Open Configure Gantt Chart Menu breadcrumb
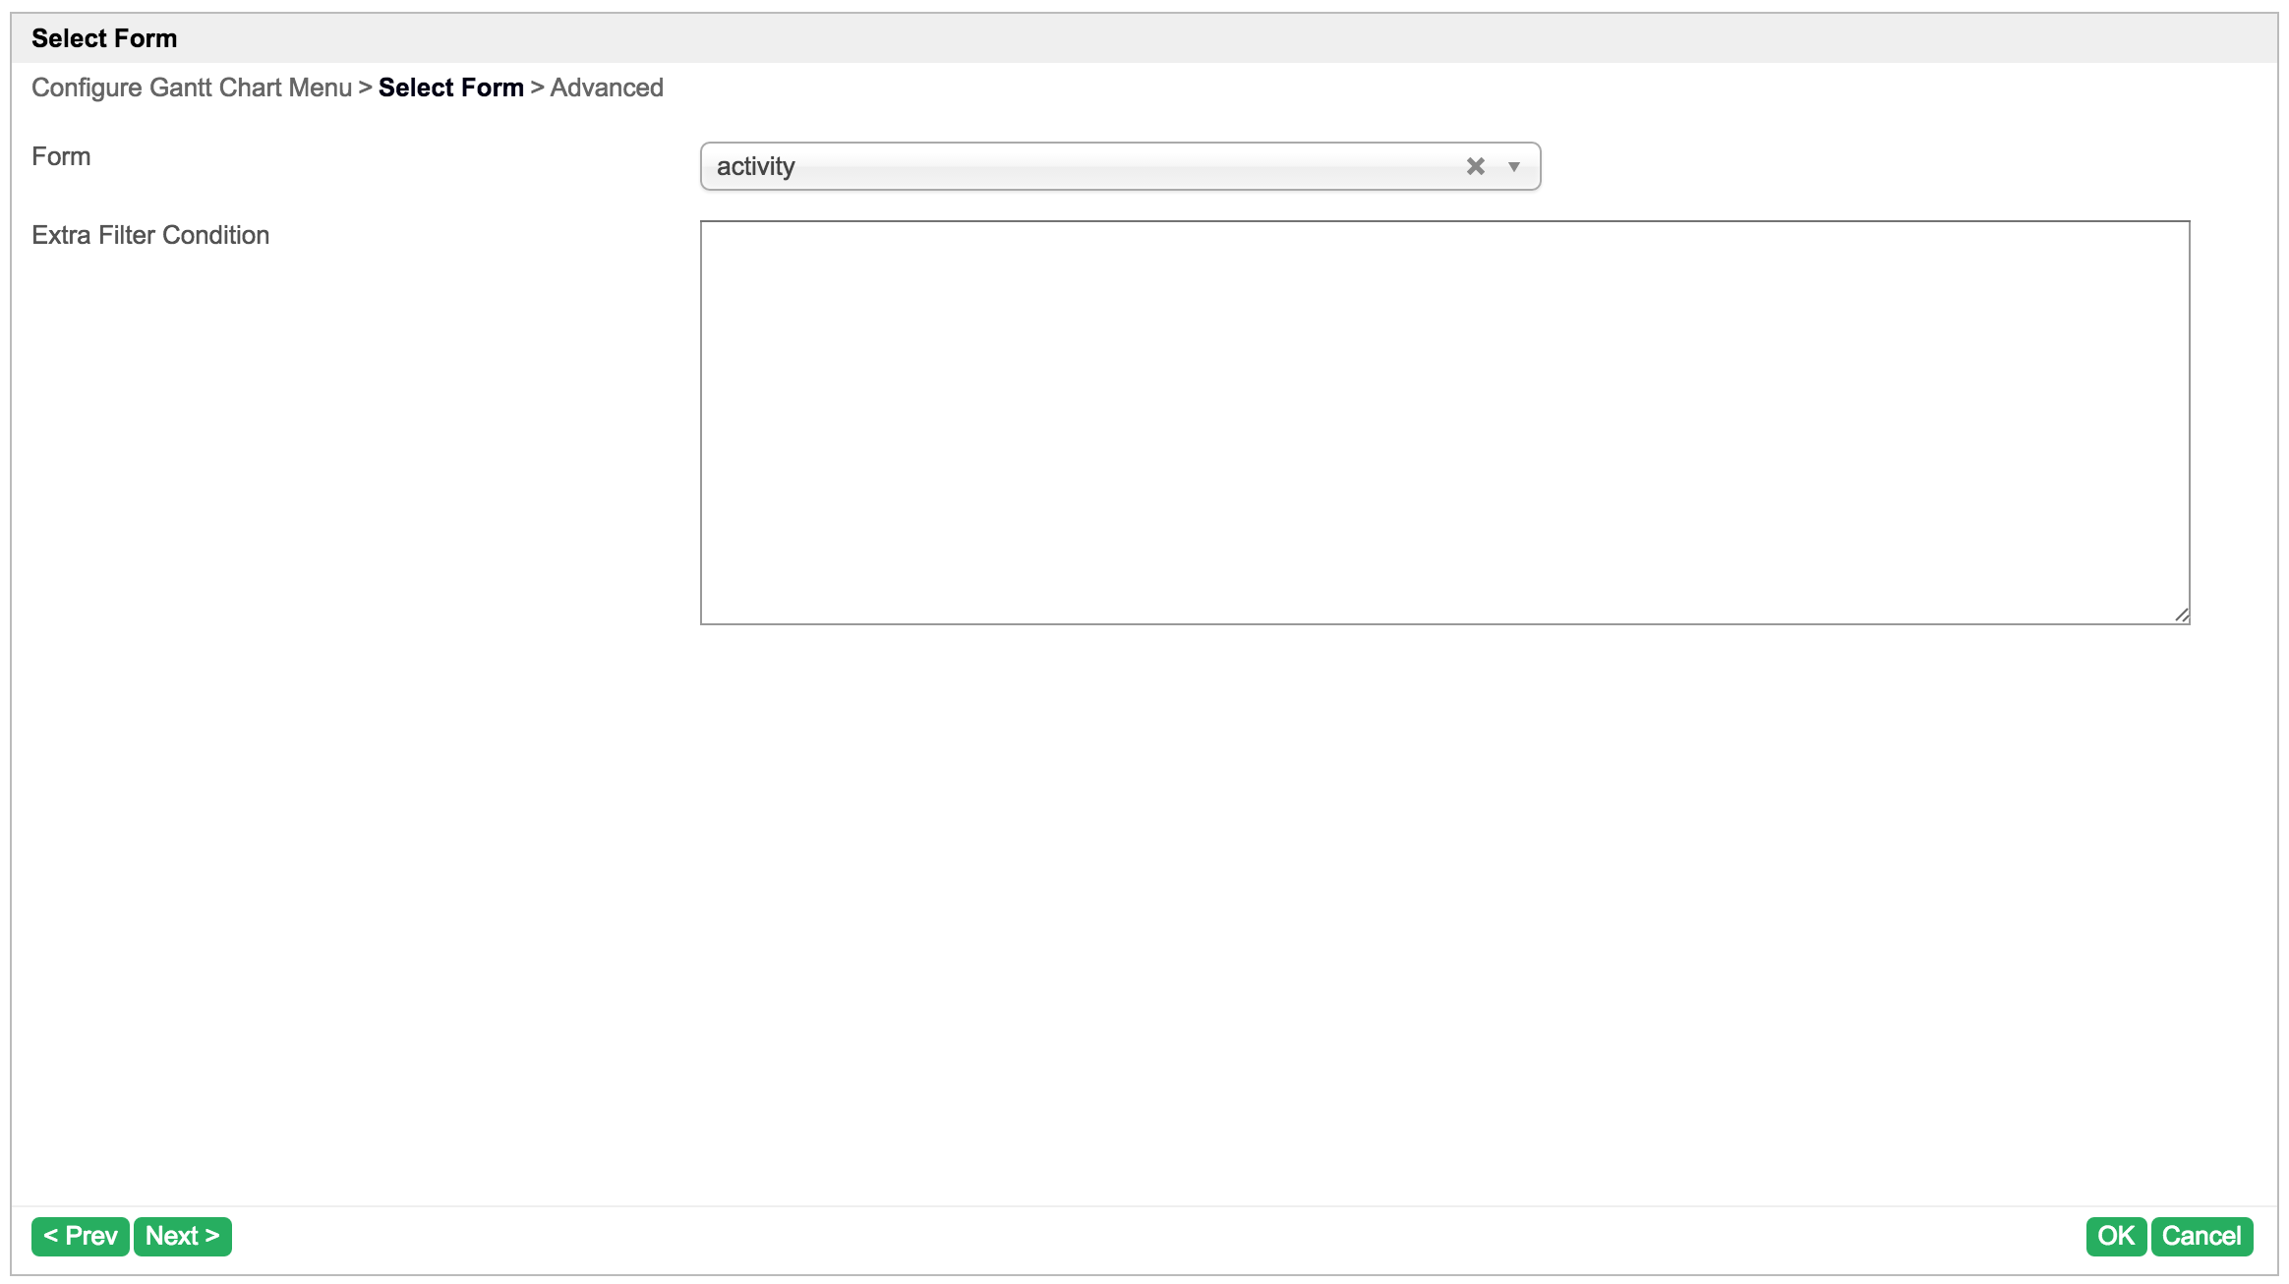 [x=192, y=88]
